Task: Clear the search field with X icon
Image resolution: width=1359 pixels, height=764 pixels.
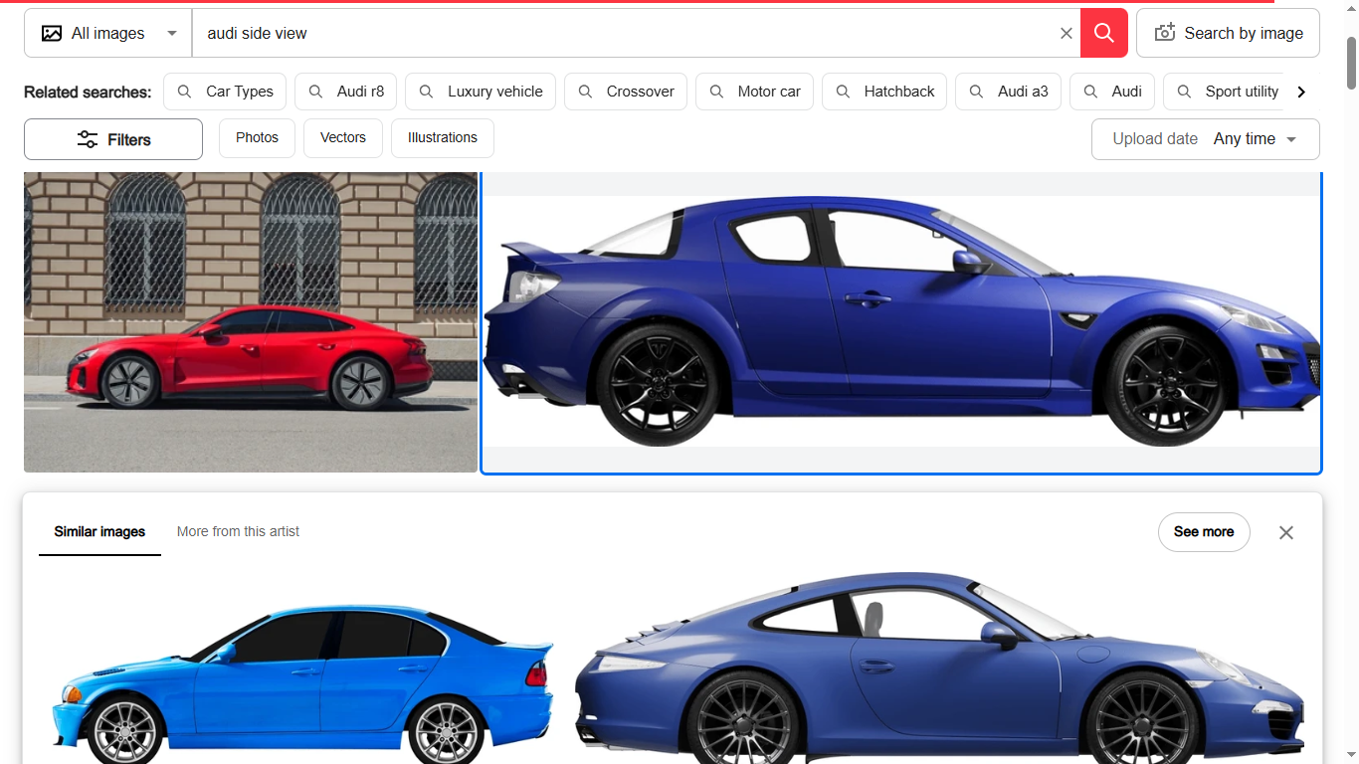Action: pos(1066,33)
